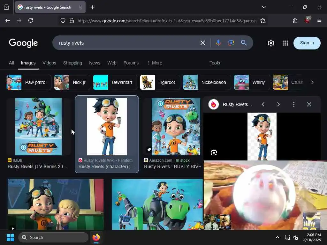This screenshot has height=245, width=327.
Task: Open the video thumbnail with Rusty whispering
Action: pos(56,204)
